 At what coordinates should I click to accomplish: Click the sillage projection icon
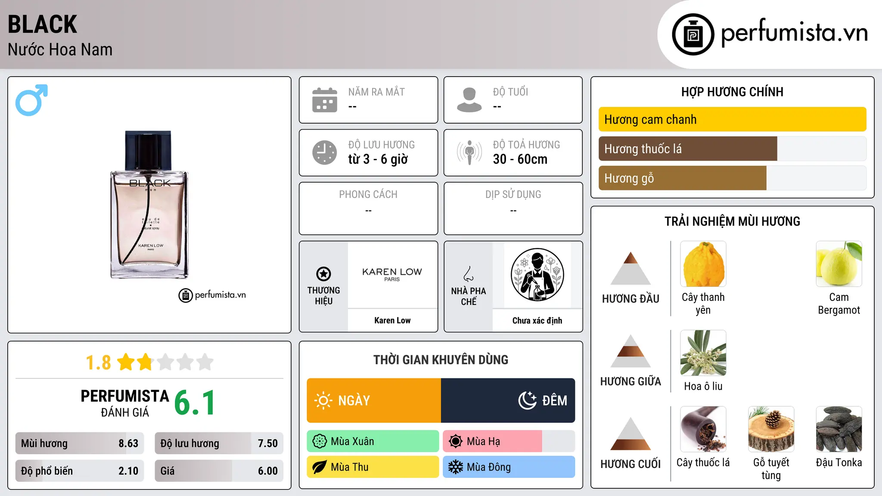click(469, 152)
